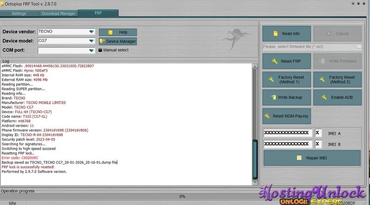370x205 pixels.
Task: Browse firmware file with the ellipsis button
Action: pos(358,47)
